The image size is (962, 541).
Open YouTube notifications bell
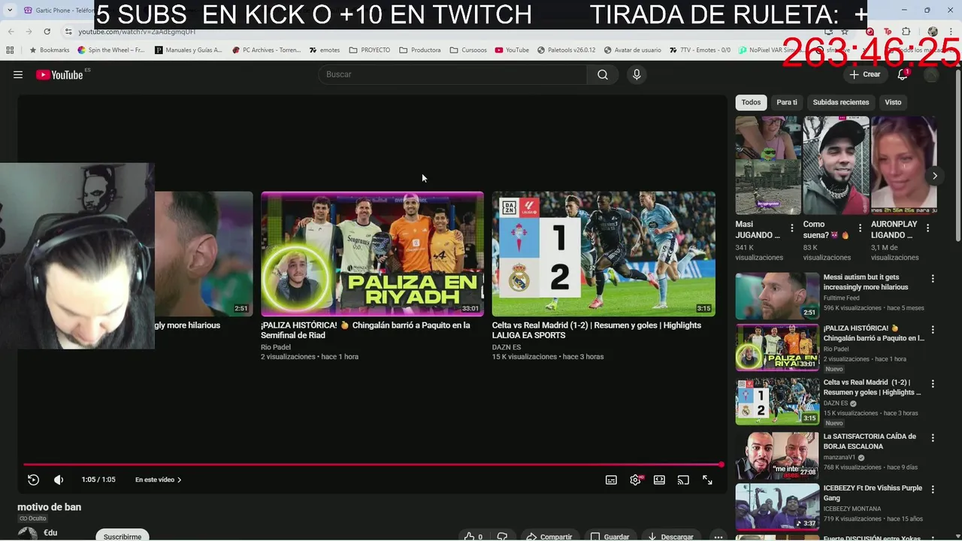pos(903,74)
